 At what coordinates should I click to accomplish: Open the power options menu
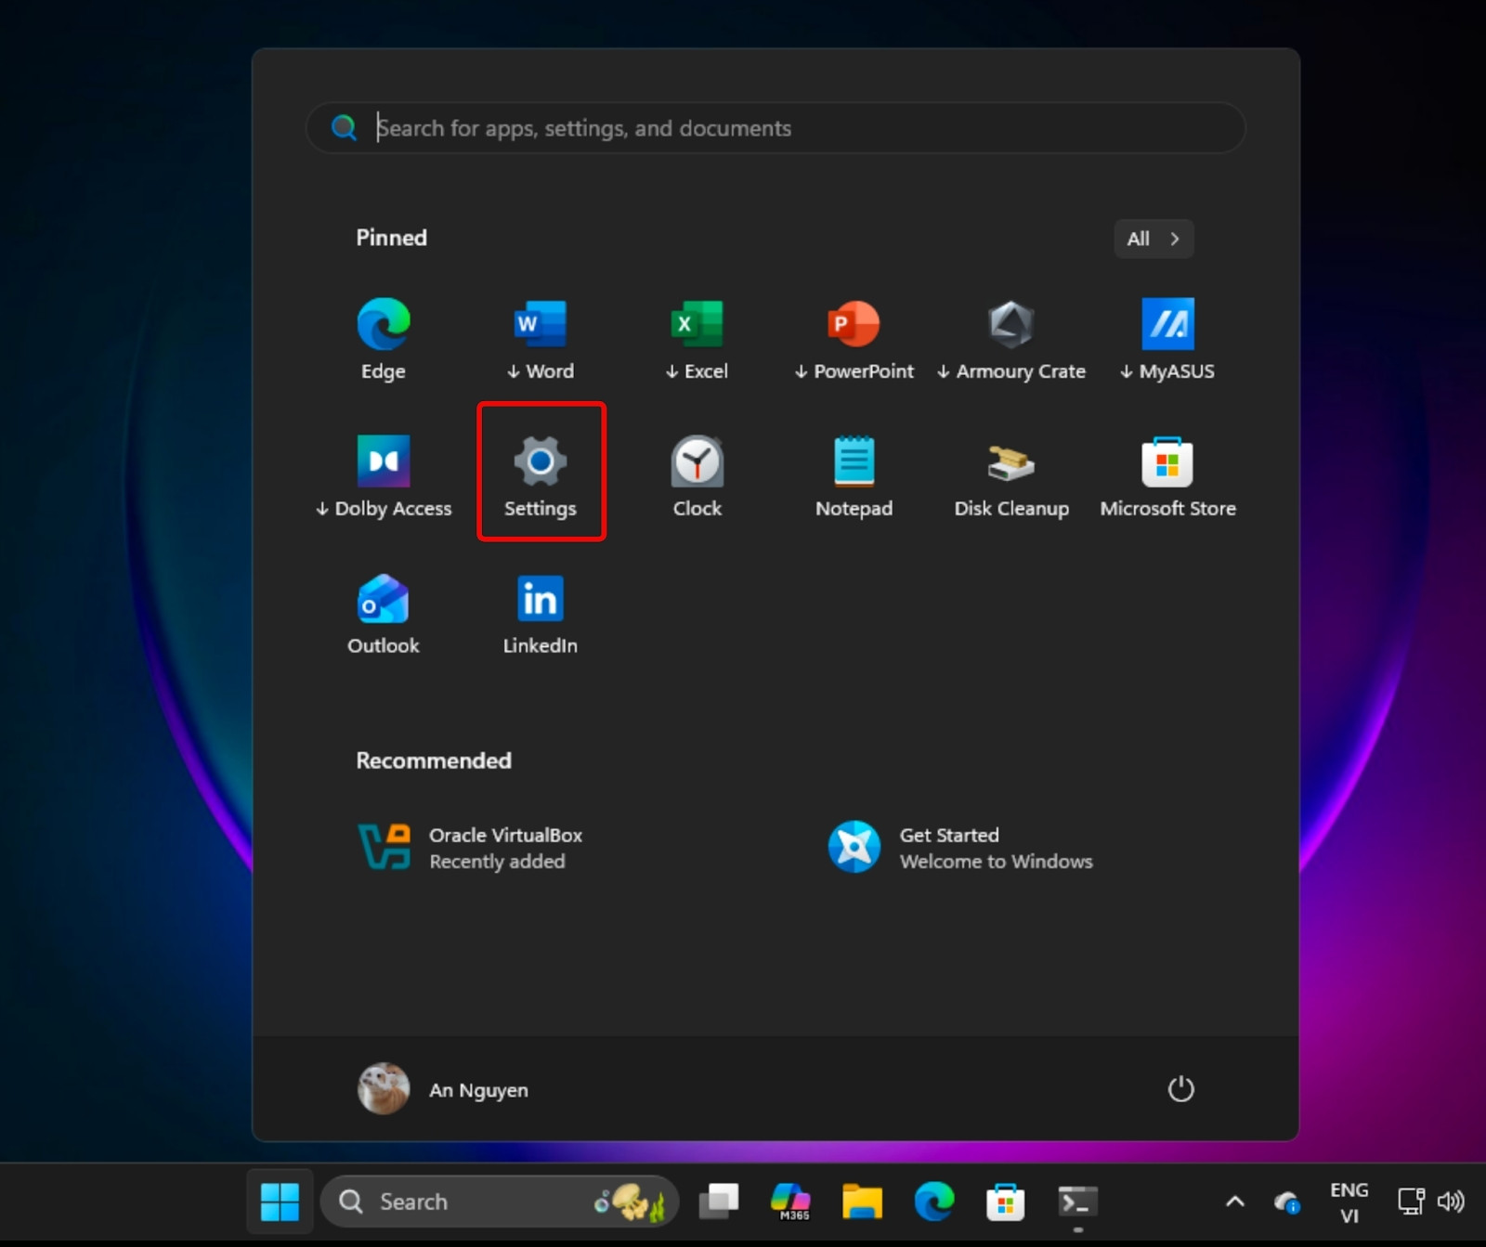tap(1180, 1089)
